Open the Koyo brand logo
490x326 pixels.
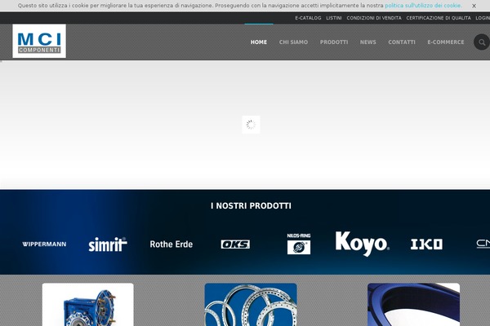point(362,244)
